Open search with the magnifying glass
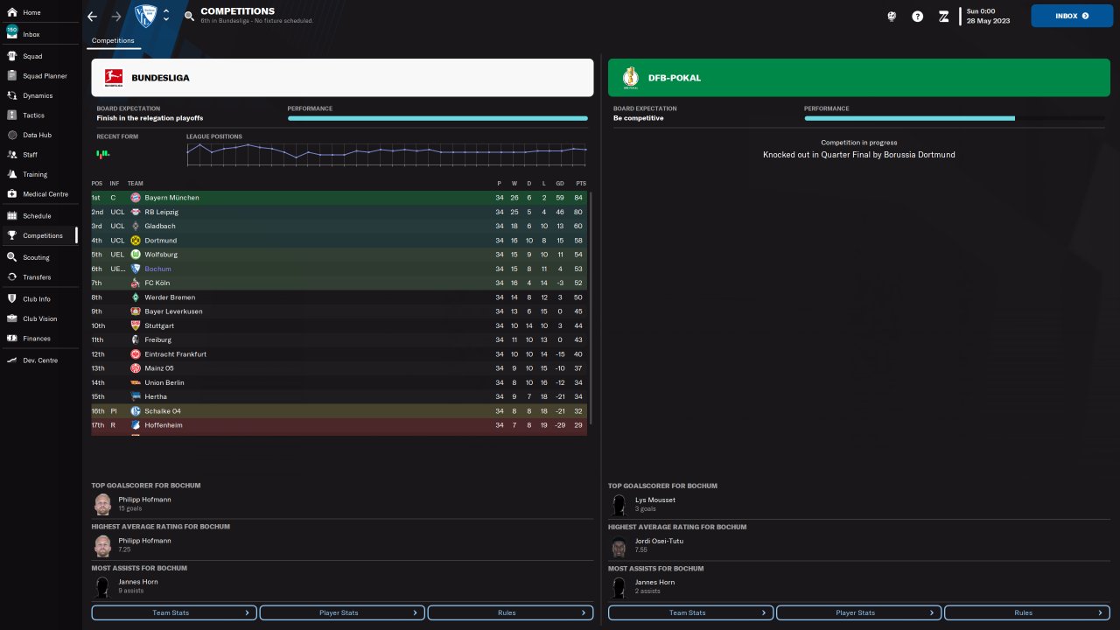The image size is (1120, 630). click(190, 17)
